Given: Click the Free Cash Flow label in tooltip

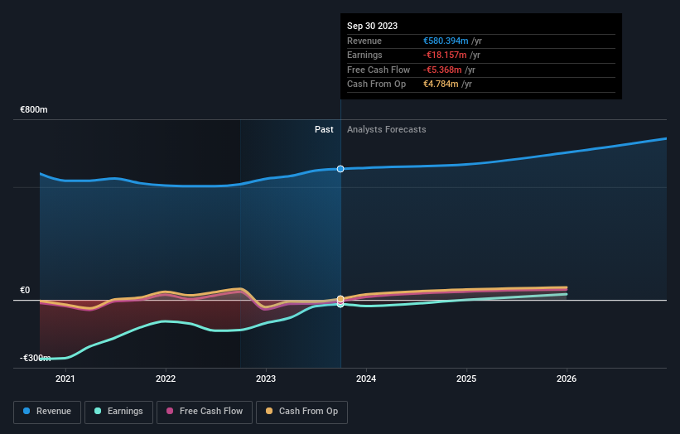Looking at the screenshot, I should pyautogui.click(x=379, y=70).
